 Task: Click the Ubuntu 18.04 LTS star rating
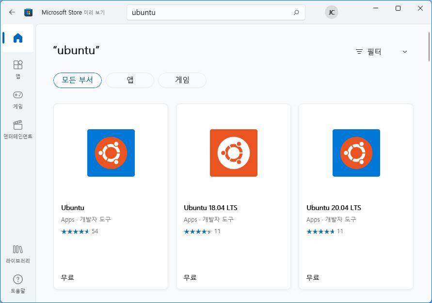(x=198, y=231)
